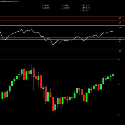Click the candlestick panel axis label 14
Image resolution: width=125 pixels, height=125 pixels.
[119, 115]
